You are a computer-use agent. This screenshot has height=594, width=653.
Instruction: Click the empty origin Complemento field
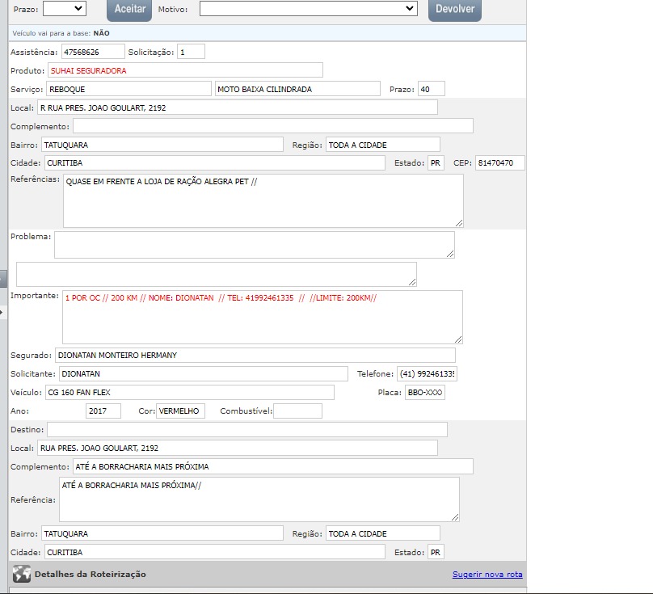pos(273,126)
